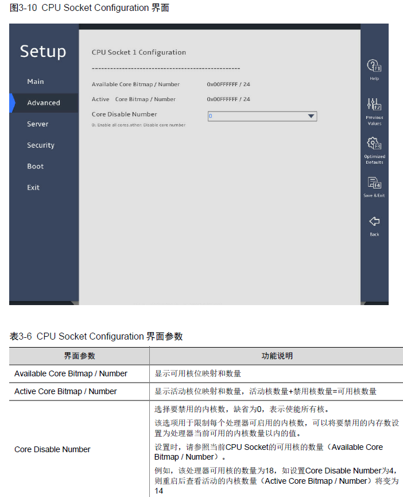This screenshot has height=497, width=403.
Task: Click the 界面参数 table header
Action: coord(79,356)
